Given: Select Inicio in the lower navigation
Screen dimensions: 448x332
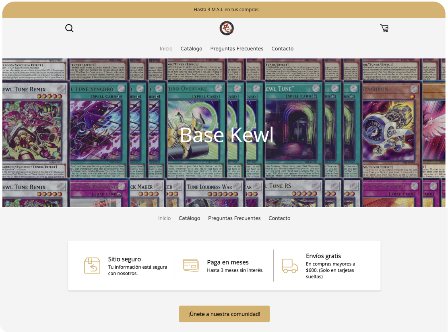Looking at the screenshot, I should coord(164,218).
